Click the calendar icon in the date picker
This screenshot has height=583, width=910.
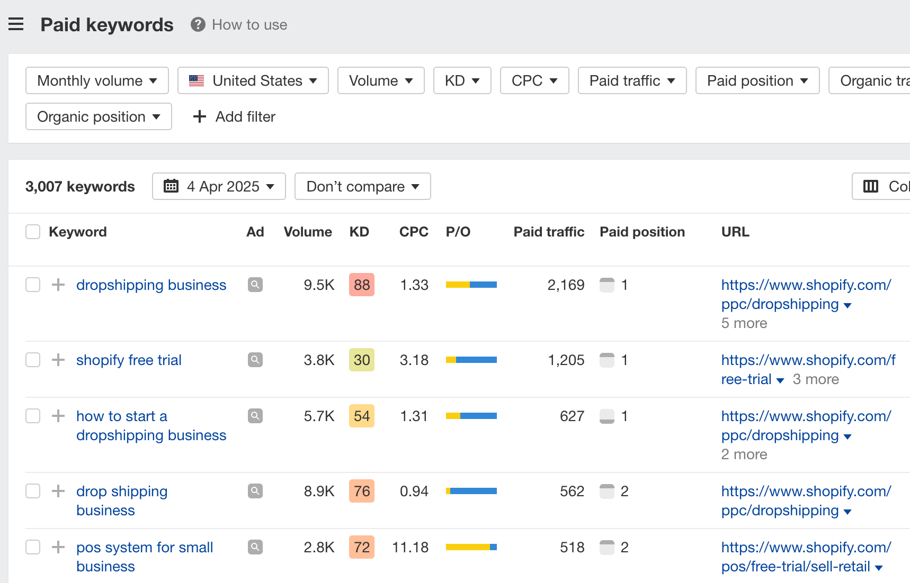click(x=171, y=186)
